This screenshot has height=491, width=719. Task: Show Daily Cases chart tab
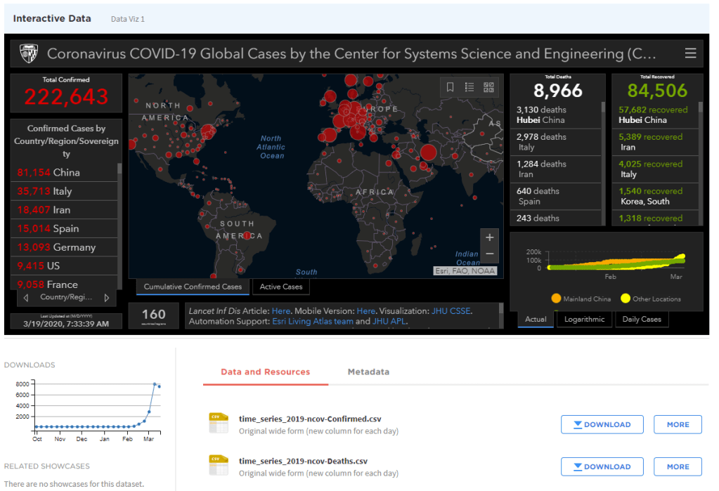pos(641,319)
